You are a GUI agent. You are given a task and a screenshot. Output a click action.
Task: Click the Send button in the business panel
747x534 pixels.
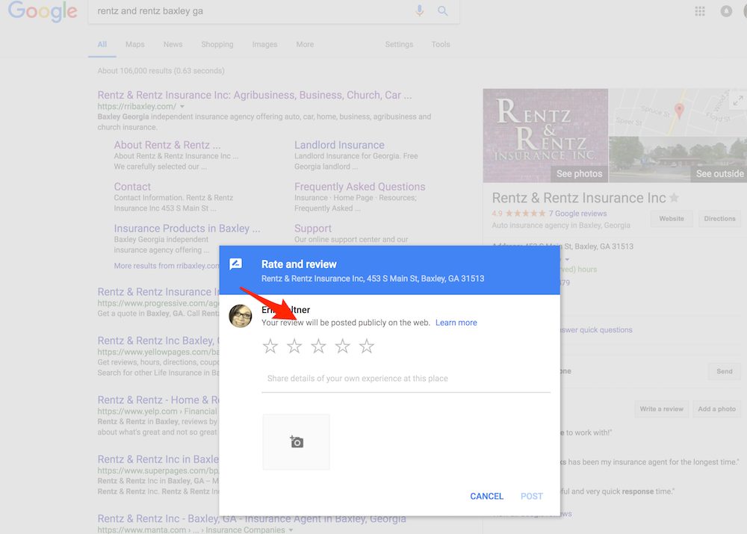click(x=725, y=372)
